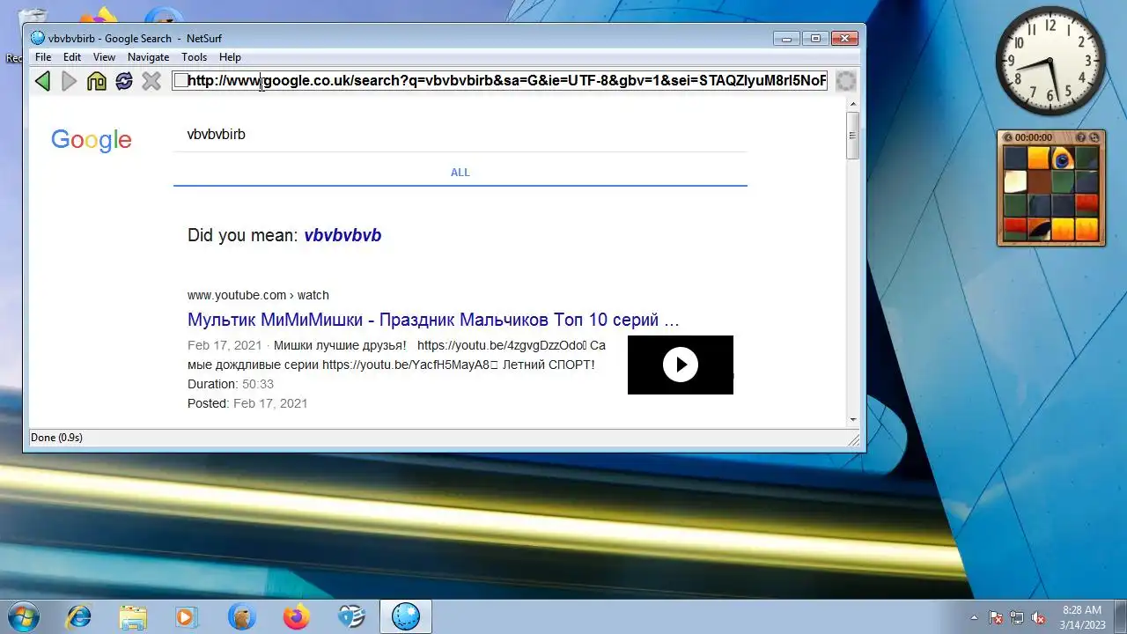Click the analog clock gadget
Screen dimensions: 1127x634
click(1050, 61)
